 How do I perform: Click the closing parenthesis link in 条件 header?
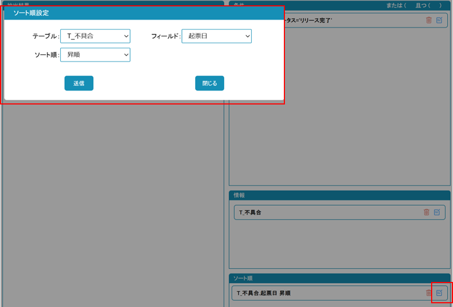(441, 5)
